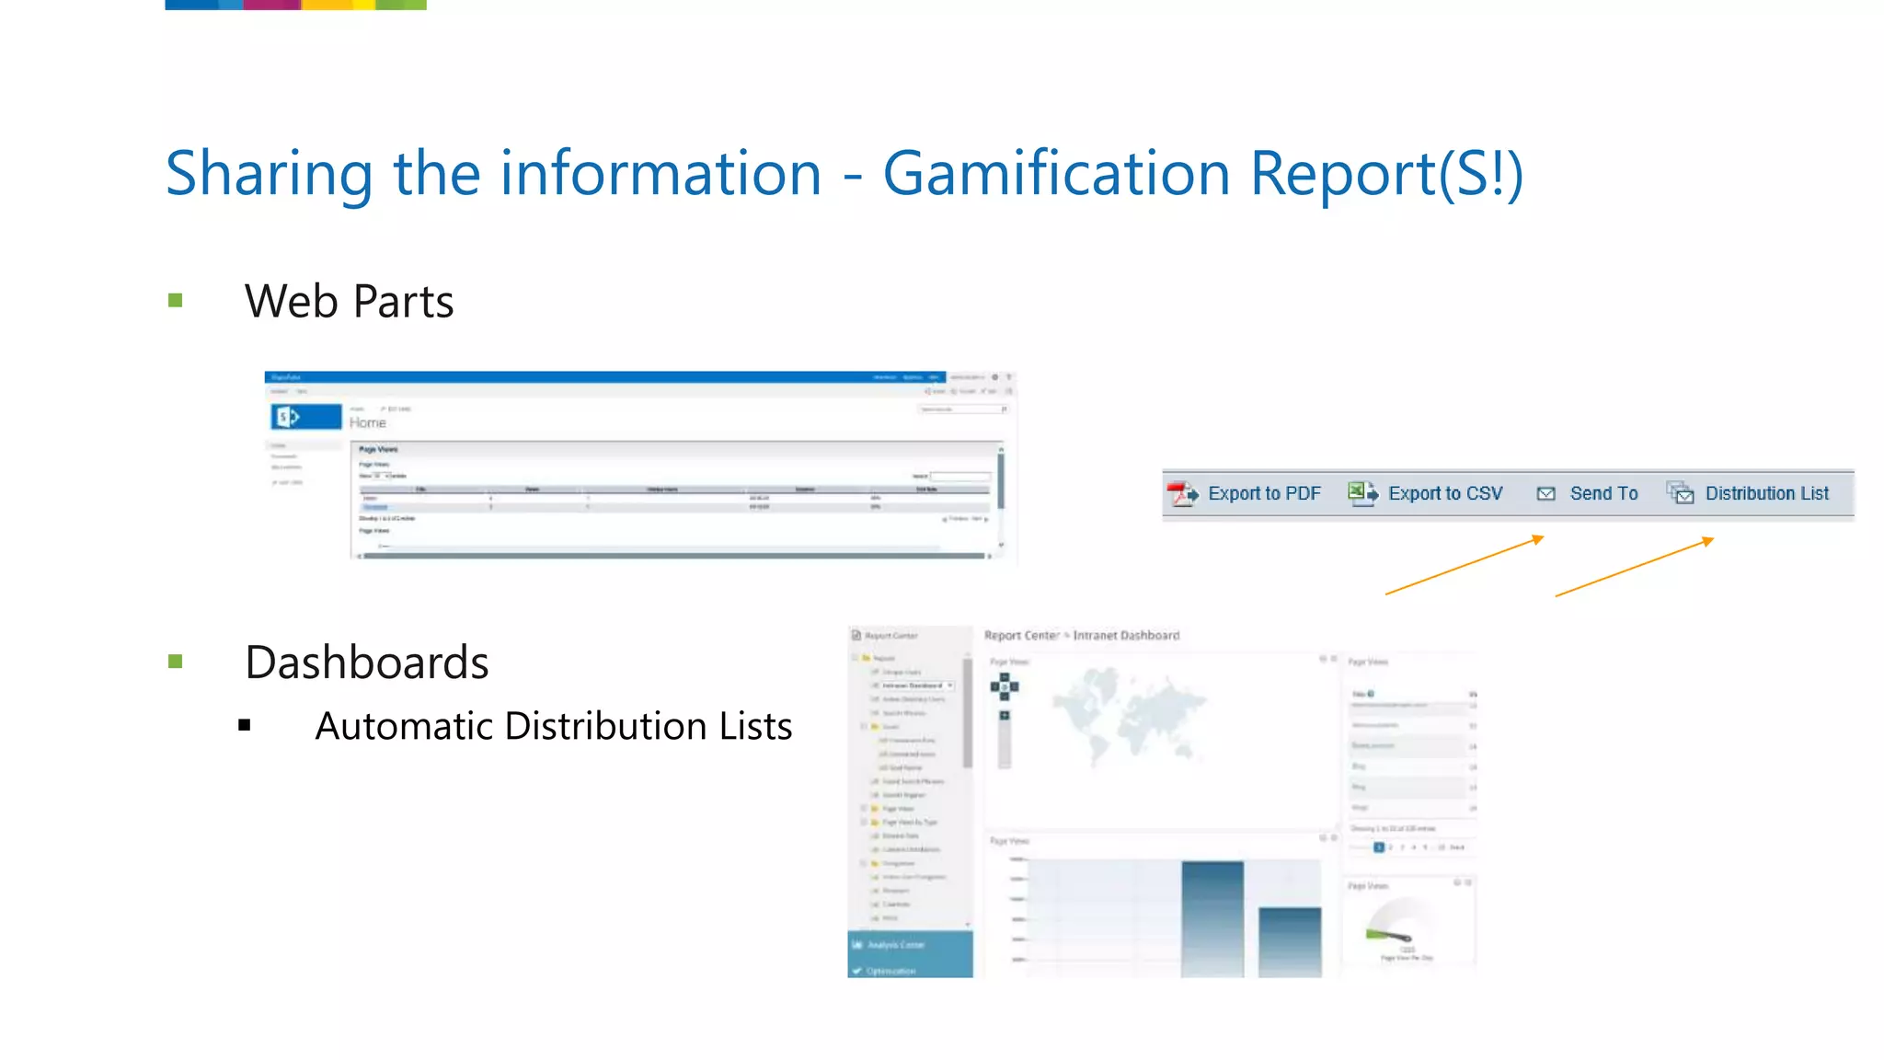Click the world map widget
Viewport: 1884px width, 1060px height.
[1129, 716]
